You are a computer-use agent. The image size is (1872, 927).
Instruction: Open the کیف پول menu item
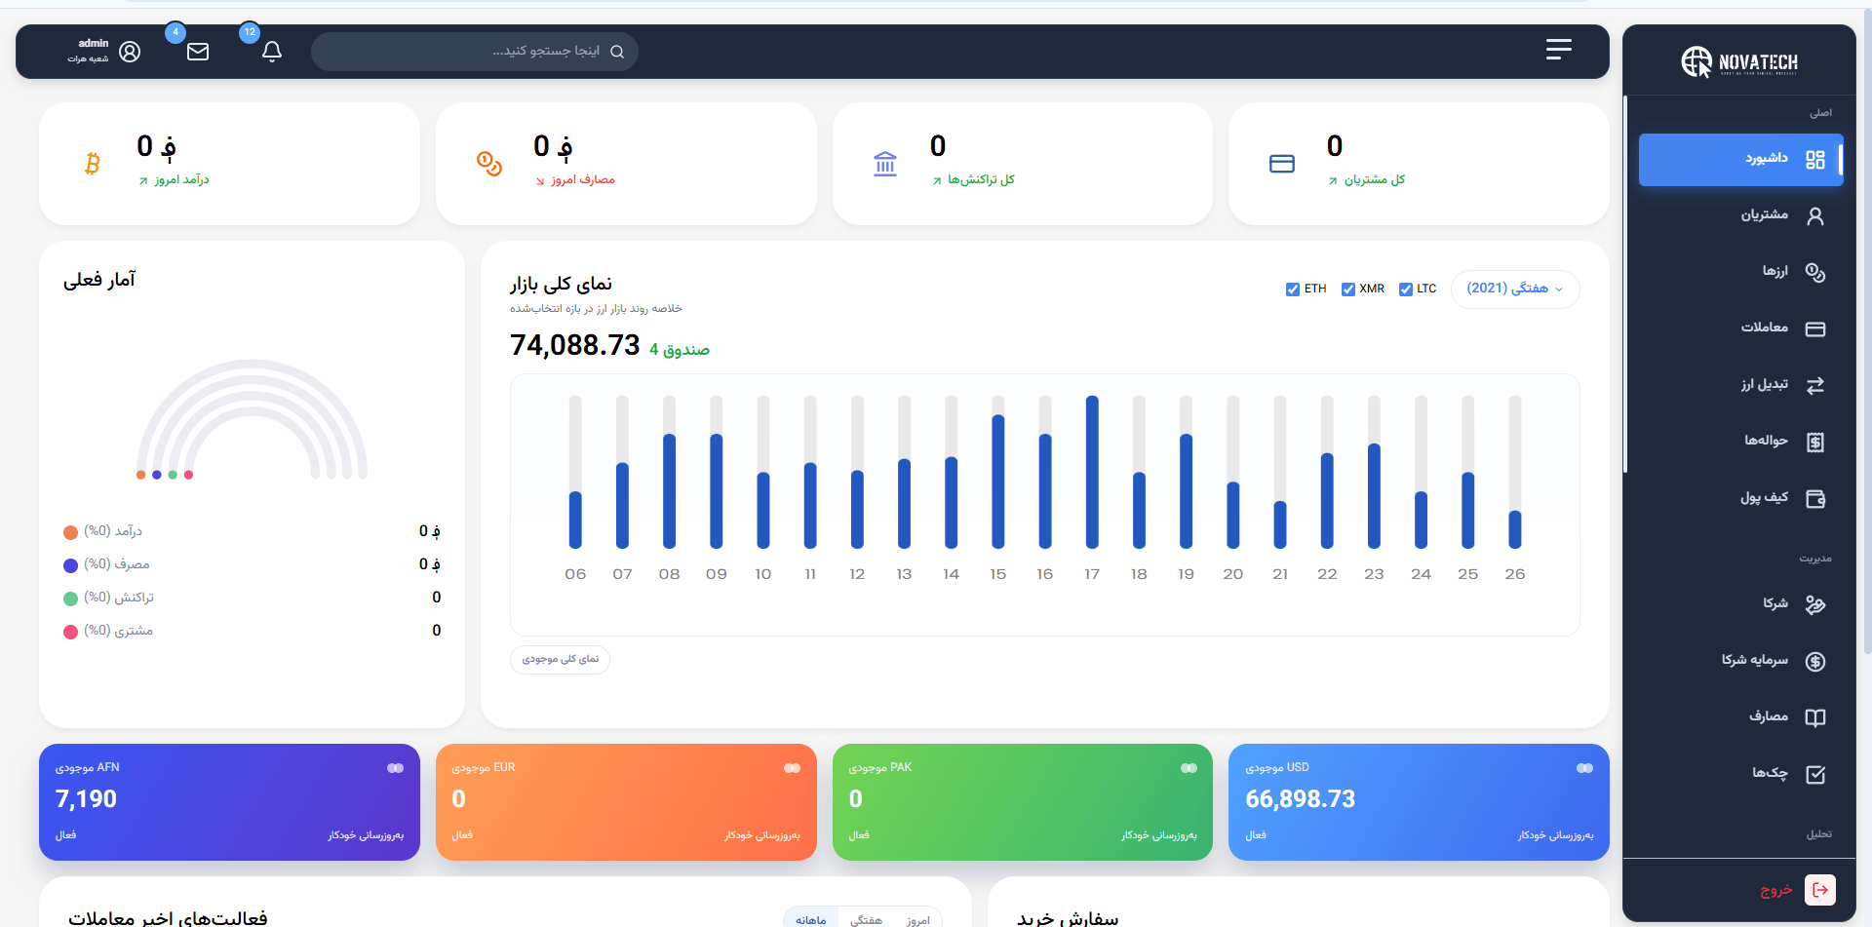tap(1741, 499)
